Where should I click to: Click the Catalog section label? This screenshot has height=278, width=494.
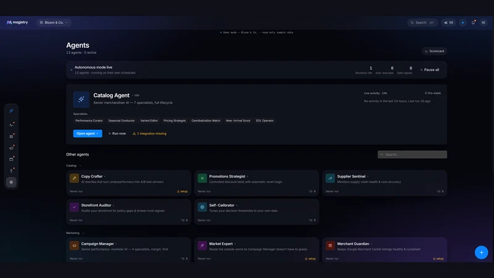coord(71,166)
